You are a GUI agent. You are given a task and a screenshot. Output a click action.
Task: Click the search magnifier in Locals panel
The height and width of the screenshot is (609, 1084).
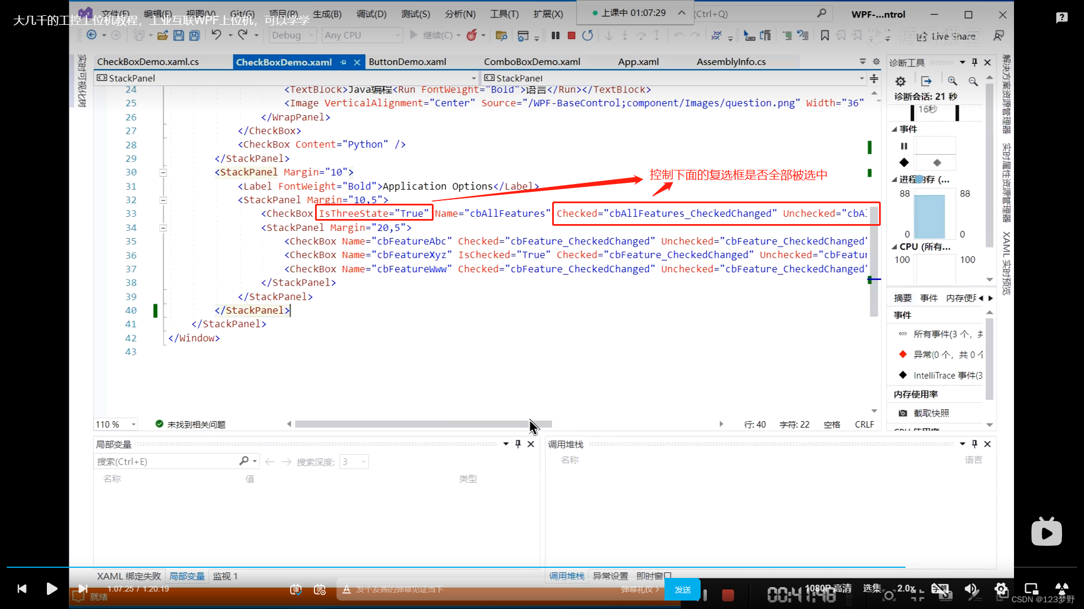tap(244, 461)
